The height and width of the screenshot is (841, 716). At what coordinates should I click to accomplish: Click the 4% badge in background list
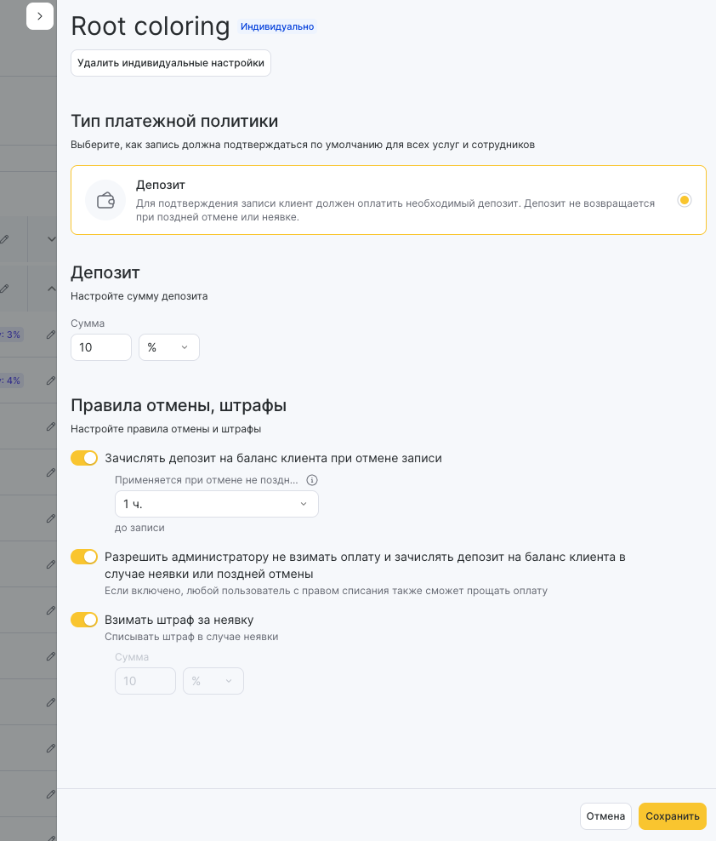click(11, 380)
